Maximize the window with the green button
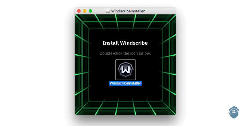 point(90,11)
